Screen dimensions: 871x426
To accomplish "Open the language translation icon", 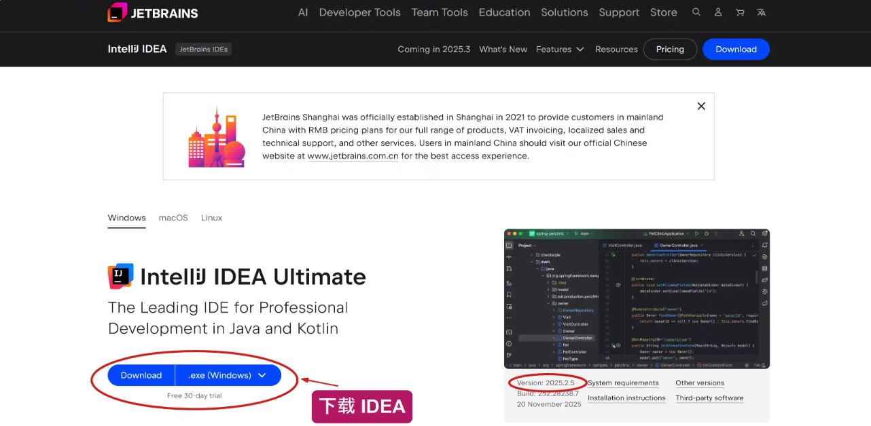I will (x=762, y=12).
